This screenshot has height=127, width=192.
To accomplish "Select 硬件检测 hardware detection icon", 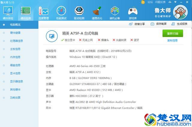I will [x=26, y=13].
